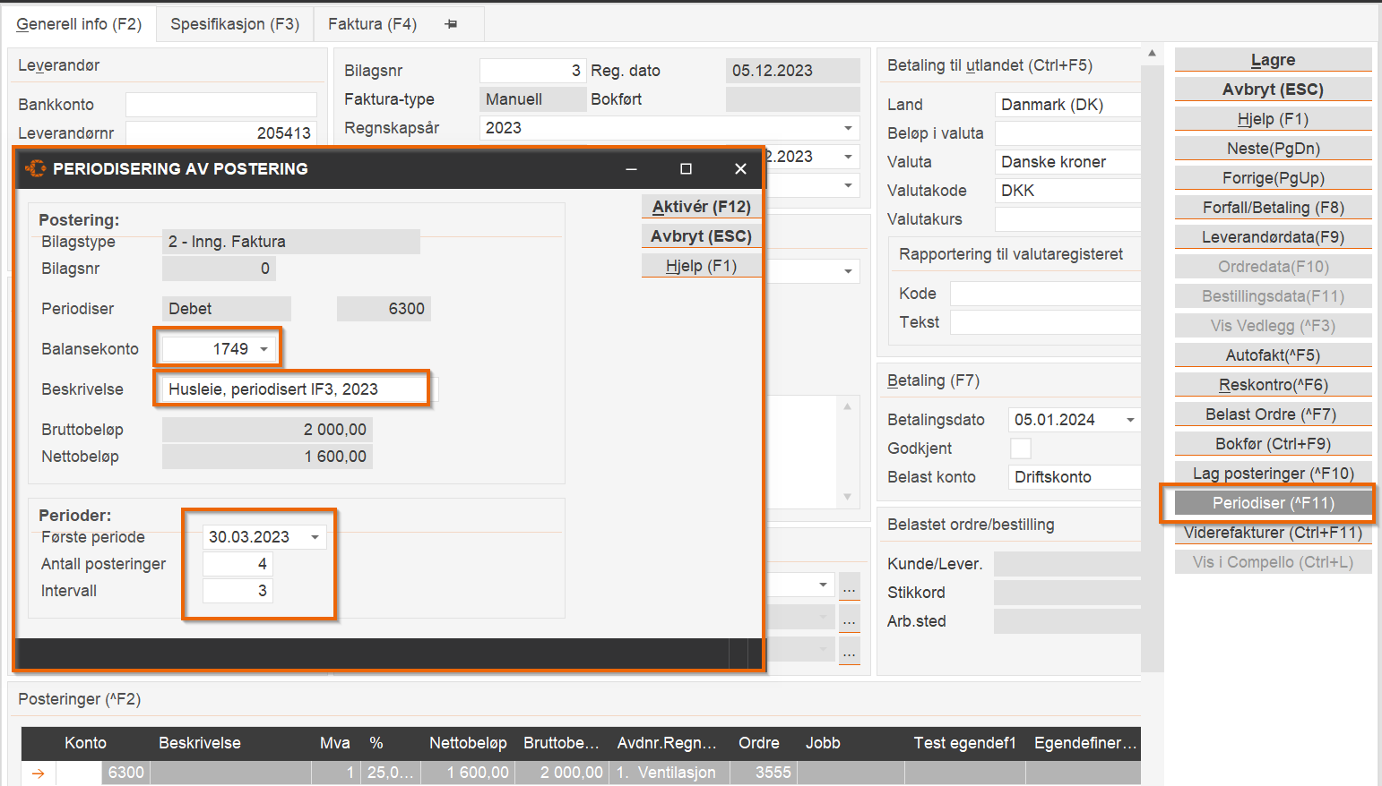This screenshot has height=786, width=1382.
Task: Open the Betalingsdato date picker dropdown
Action: [1130, 420]
